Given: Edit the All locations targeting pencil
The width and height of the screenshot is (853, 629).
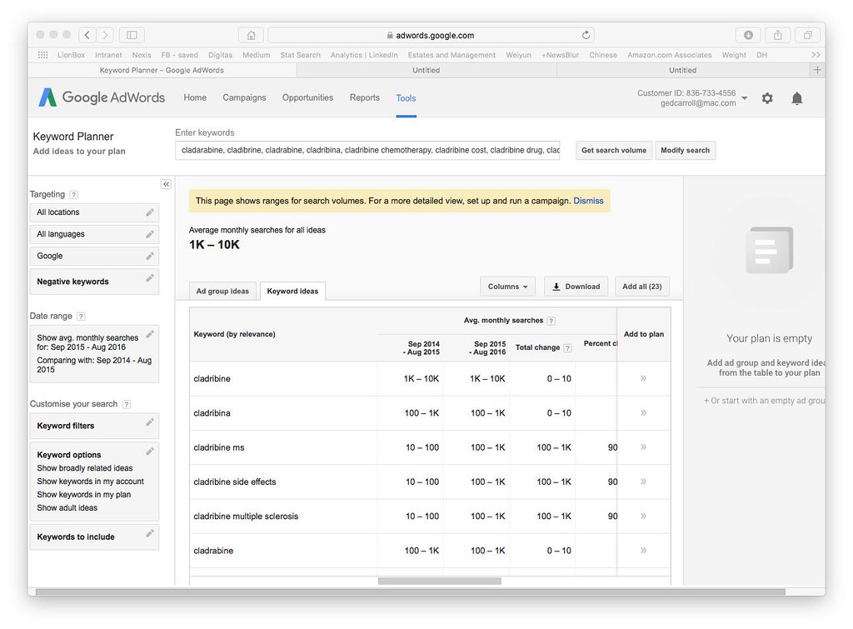Looking at the screenshot, I should point(150,212).
